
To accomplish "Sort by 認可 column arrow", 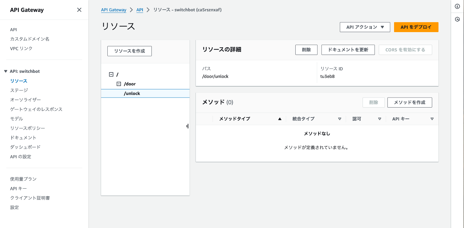I will click(379, 119).
